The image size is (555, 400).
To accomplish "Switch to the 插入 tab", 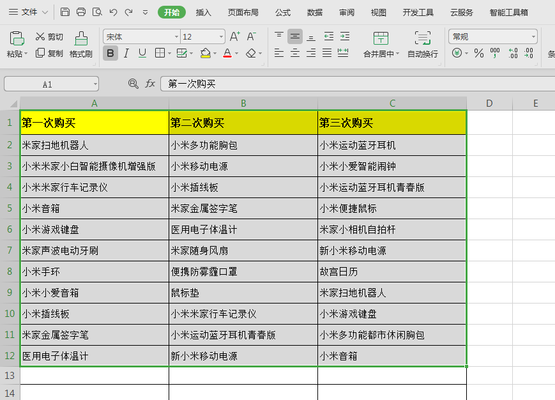I will [x=204, y=12].
